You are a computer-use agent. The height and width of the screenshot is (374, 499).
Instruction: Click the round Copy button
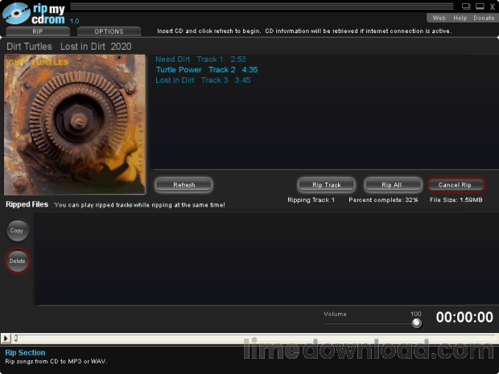coord(17,230)
